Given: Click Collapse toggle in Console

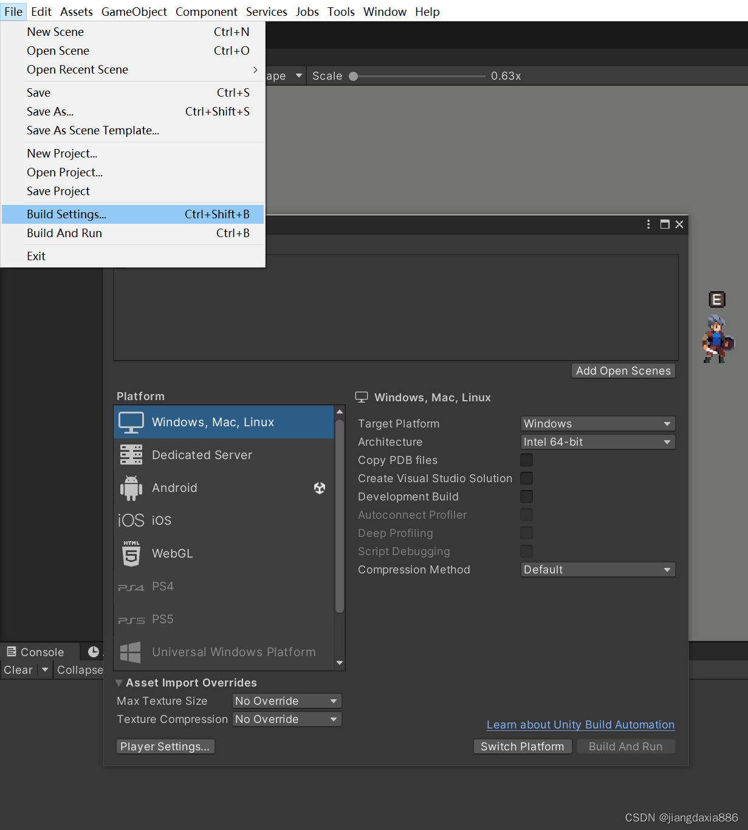Looking at the screenshot, I should 80,669.
